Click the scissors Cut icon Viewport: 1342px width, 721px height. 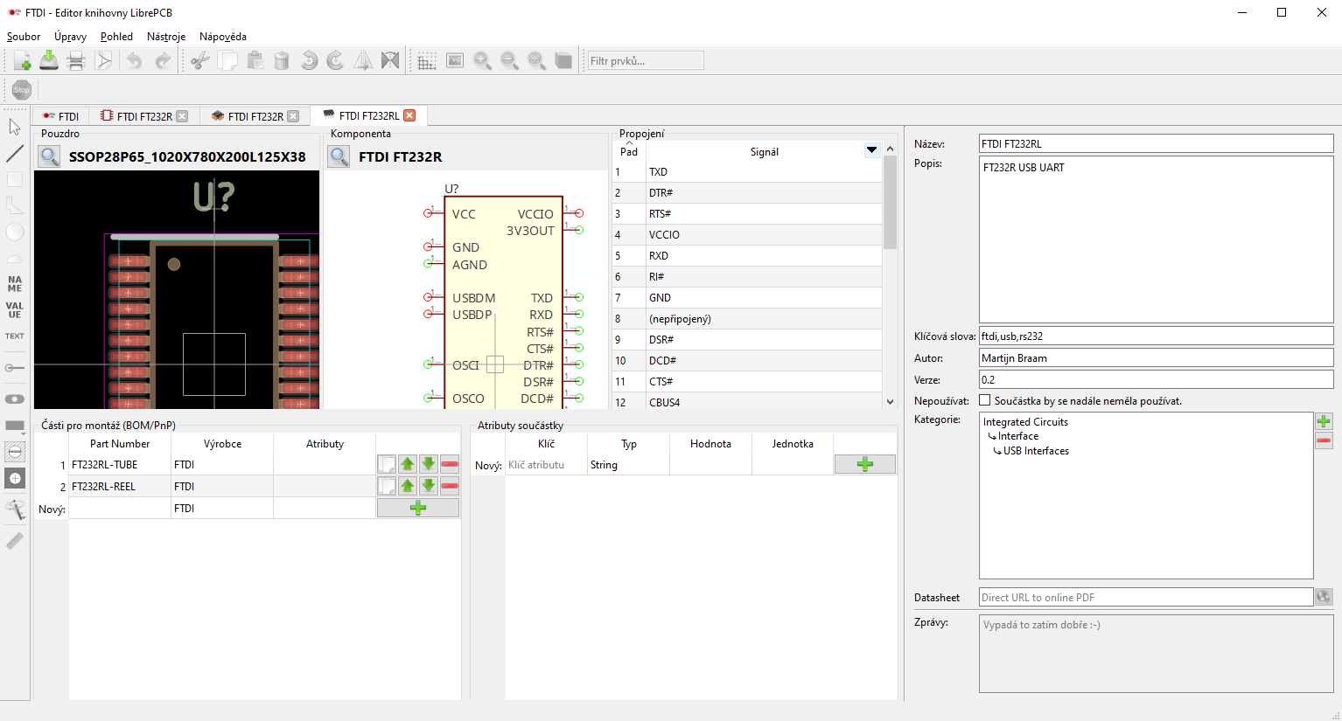200,60
